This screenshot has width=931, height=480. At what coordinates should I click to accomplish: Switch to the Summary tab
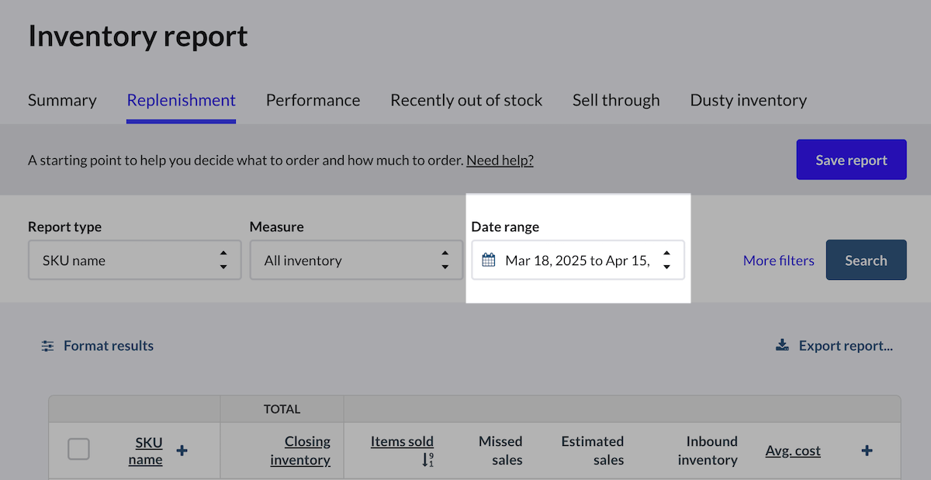click(x=62, y=100)
